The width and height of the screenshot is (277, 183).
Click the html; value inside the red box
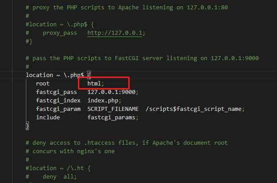click(96, 84)
